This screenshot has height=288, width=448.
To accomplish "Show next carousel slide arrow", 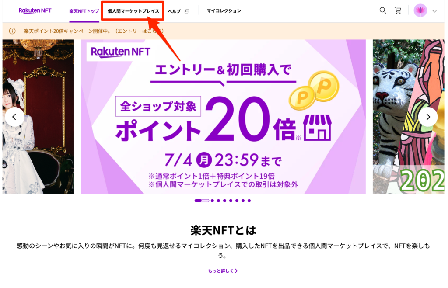I will tap(428, 117).
